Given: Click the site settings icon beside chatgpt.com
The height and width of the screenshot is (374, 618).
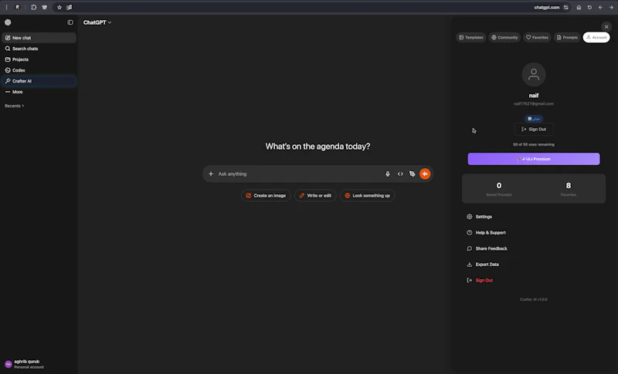Looking at the screenshot, I should coord(566,8).
